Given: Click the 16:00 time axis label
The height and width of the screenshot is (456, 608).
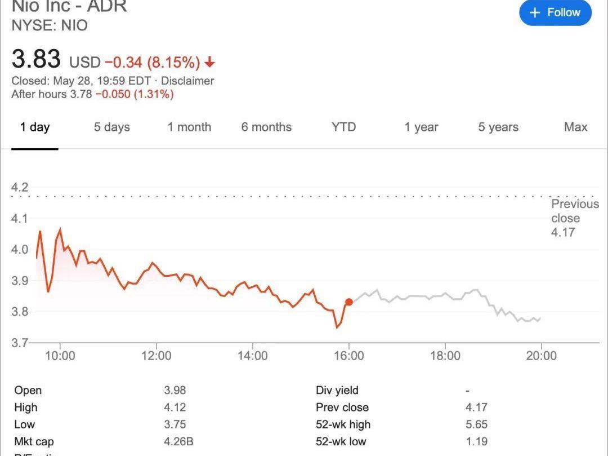Looking at the screenshot, I should click(x=349, y=356).
